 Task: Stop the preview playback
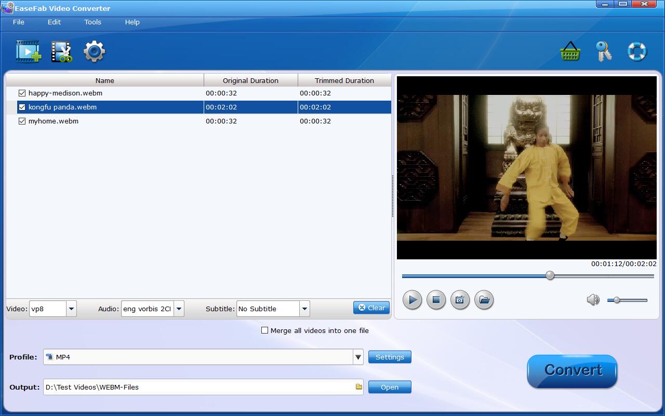(x=436, y=300)
